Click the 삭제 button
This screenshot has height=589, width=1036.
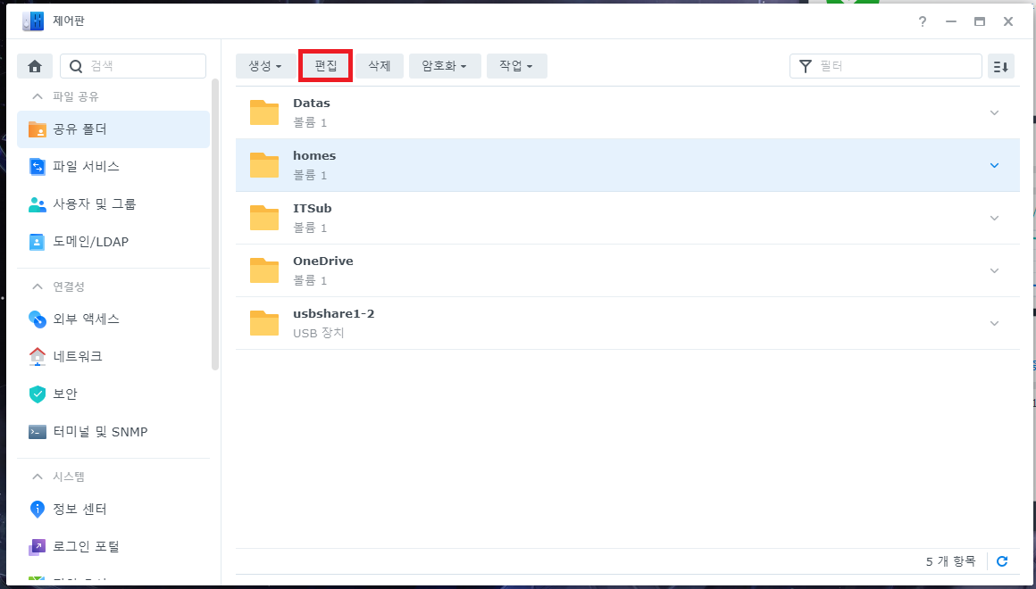pyautogui.click(x=380, y=66)
